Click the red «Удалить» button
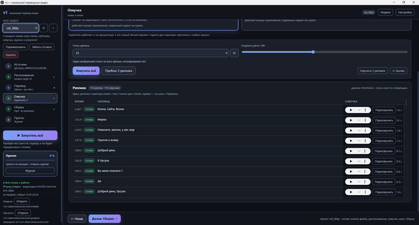This screenshot has width=419, height=225. 11,55
